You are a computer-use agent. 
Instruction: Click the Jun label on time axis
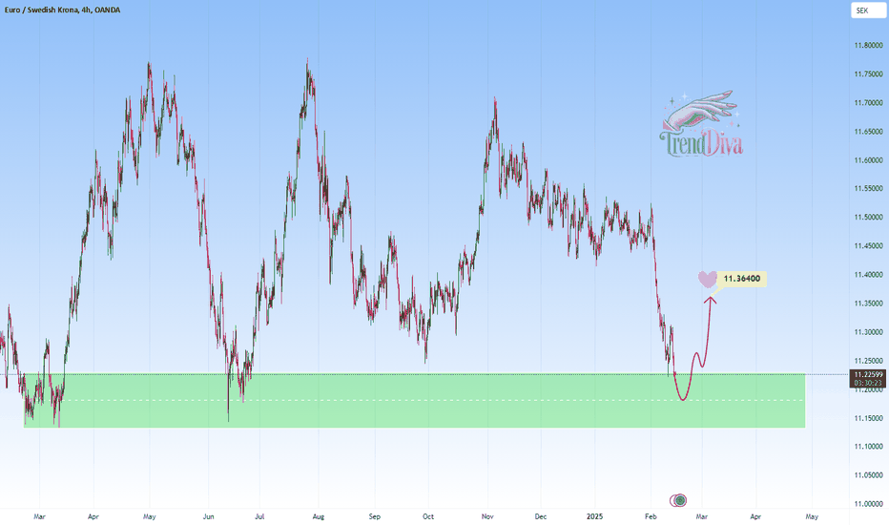click(209, 516)
